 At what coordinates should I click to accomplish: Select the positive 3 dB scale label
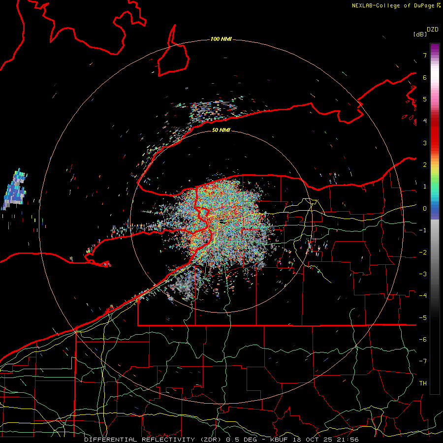(x=425, y=143)
